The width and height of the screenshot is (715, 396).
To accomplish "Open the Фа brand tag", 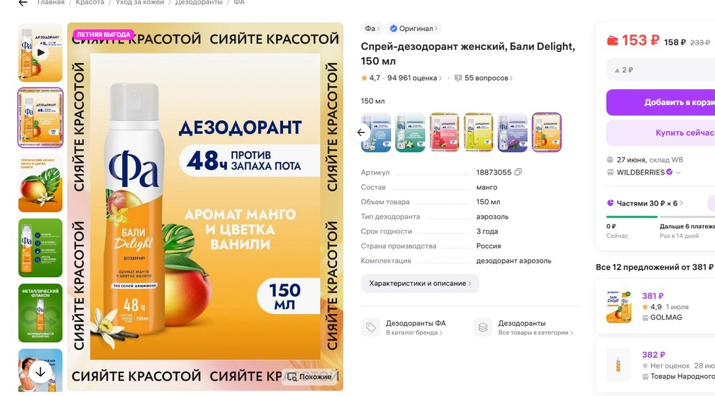I will (x=372, y=28).
